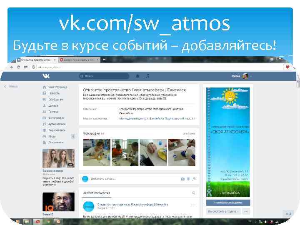Open 'Группы' in sidebar

[53, 112]
